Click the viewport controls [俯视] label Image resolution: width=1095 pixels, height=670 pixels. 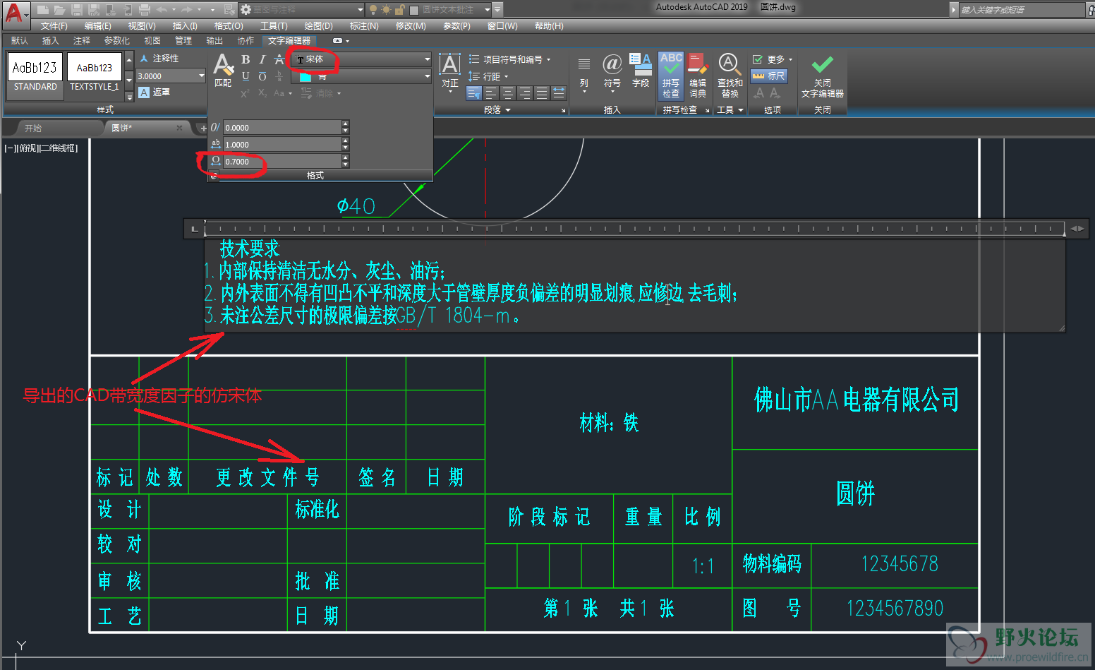click(x=28, y=148)
